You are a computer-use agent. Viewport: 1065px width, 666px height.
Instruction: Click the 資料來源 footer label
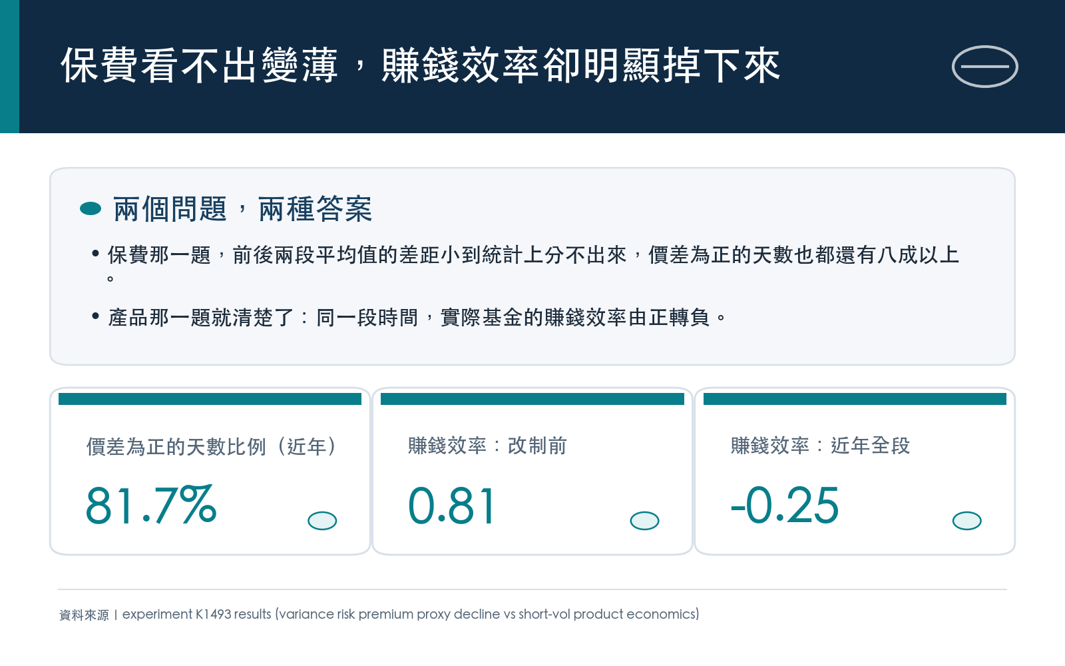pyautogui.click(x=84, y=615)
